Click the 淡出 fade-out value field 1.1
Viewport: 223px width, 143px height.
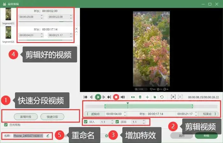click(x=137, y=122)
